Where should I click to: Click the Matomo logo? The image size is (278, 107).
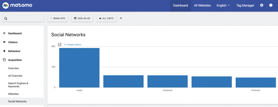tap(17, 5)
